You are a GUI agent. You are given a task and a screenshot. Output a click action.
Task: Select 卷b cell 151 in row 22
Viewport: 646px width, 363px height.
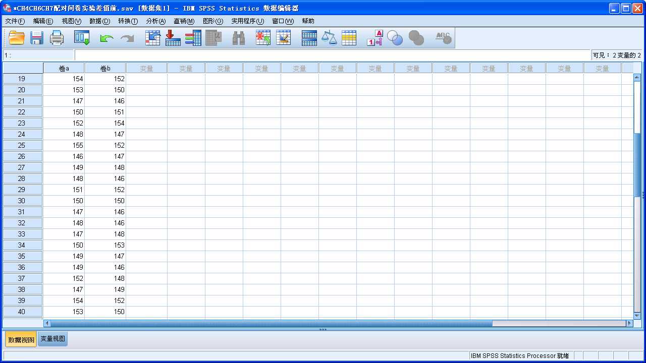105,112
